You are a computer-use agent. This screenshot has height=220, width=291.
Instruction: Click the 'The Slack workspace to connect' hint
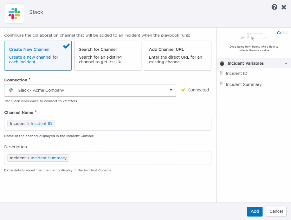click(41, 101)
